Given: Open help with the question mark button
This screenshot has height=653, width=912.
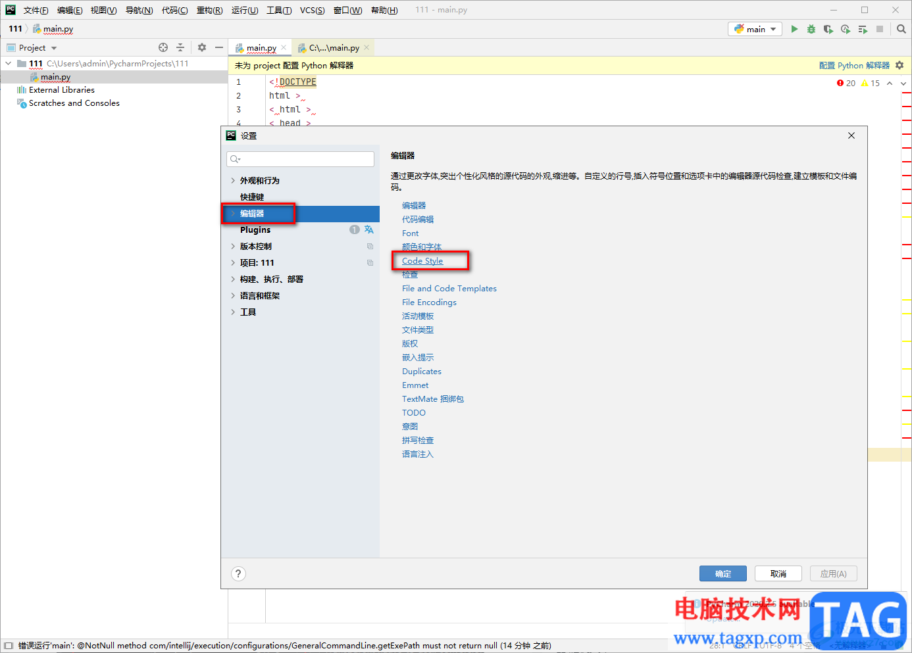Looking at the screenshot, I should pos(239,573).
